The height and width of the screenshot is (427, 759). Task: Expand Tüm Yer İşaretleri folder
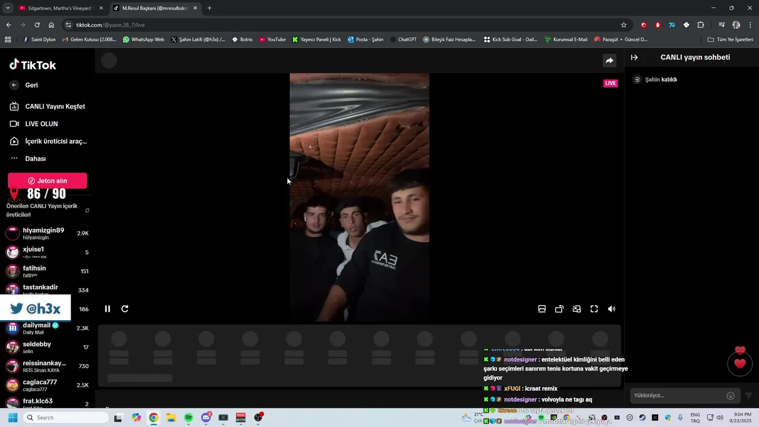click(731, 40)
